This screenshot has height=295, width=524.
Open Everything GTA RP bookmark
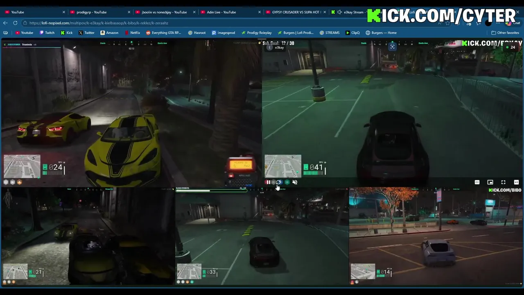(164, 33)
